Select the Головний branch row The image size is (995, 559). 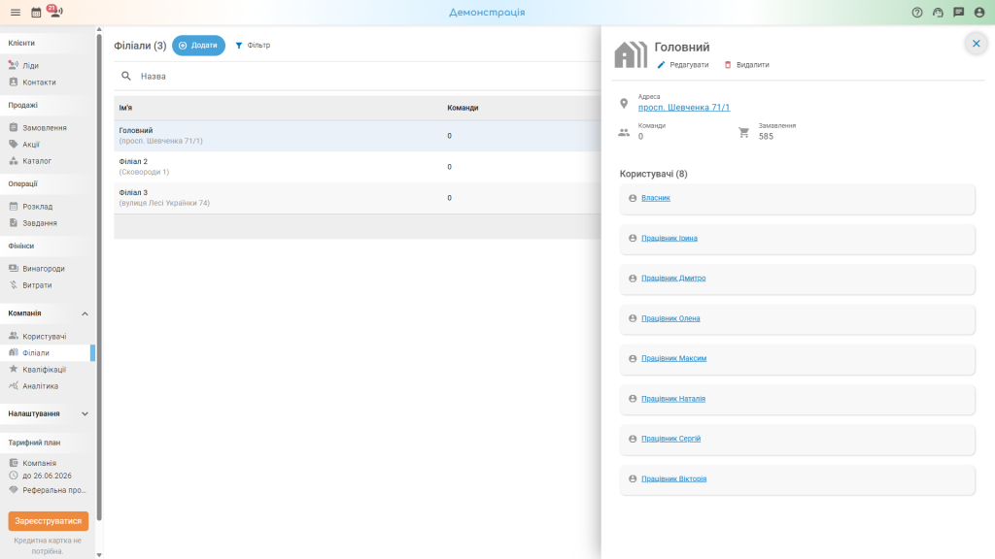(x=358, y=136)
